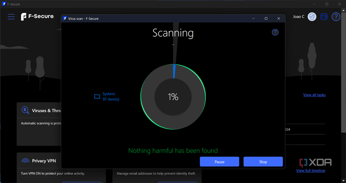Click the Joao C account name
The image size is (346, 183).
298,17
